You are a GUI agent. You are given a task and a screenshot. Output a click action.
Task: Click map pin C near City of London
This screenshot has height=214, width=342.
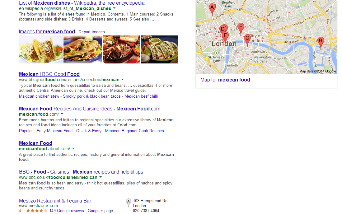[247, 40]
